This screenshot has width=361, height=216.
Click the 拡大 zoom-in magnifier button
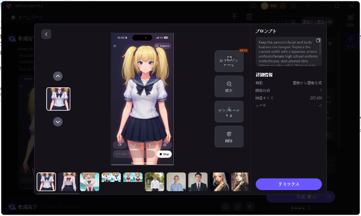click(229, 86)
